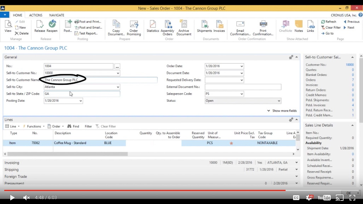This screenshot has height=204, width=363.
Task: Go to Next record
Action: (x=349, y=28)
